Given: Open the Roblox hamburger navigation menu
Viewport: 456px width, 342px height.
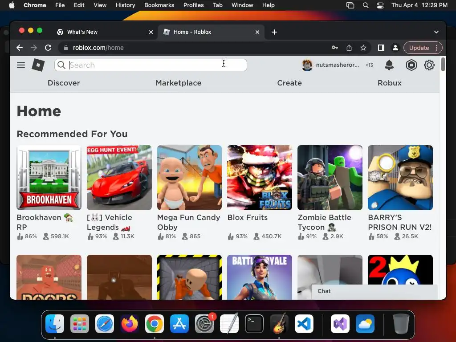Looking at the screenshot, I should [20, 65].
